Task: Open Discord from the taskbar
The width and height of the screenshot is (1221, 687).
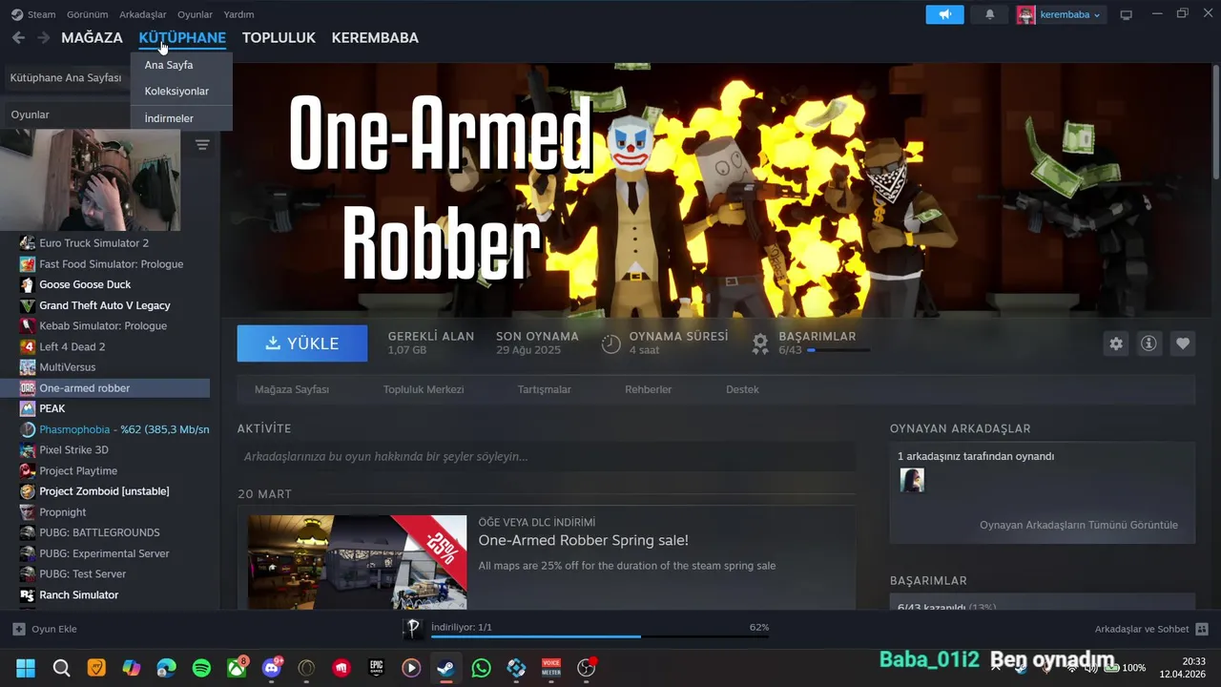Action: (271, 668)
